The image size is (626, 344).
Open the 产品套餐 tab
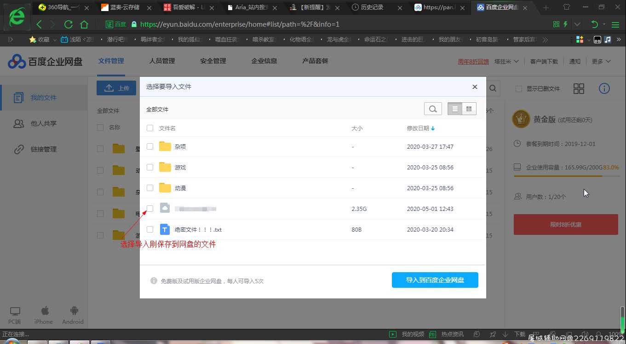pyautogui.click(x=315, y=61)
